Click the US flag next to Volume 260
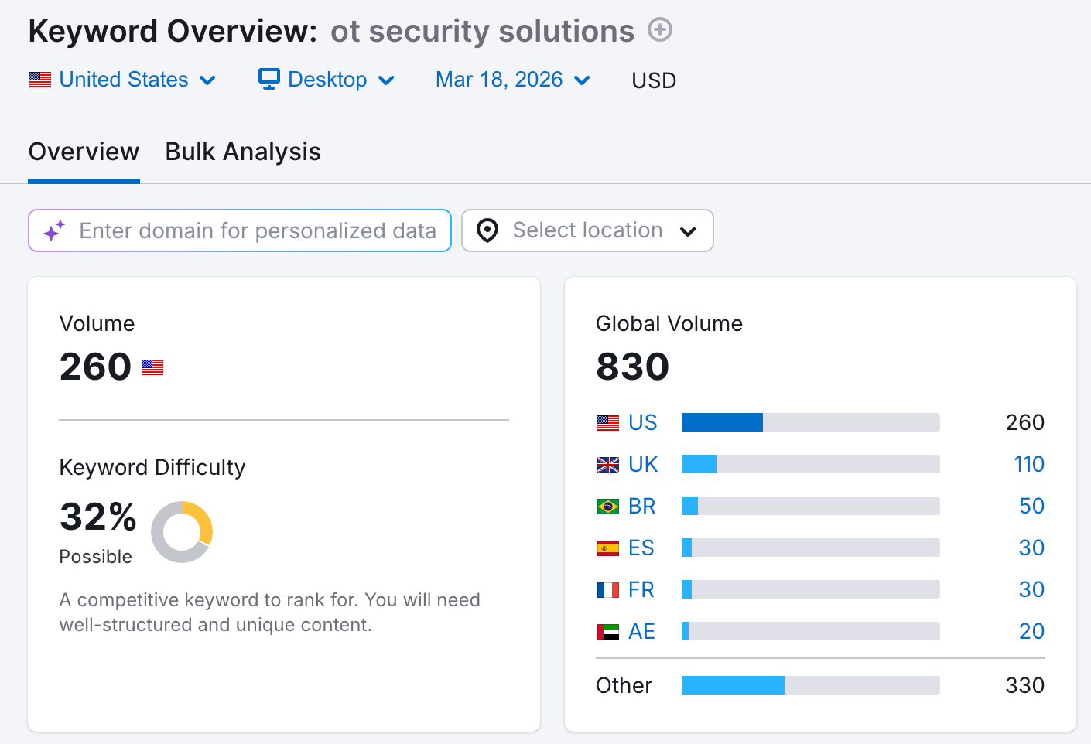Viewport: 1091px width, 744px height. 152,367
